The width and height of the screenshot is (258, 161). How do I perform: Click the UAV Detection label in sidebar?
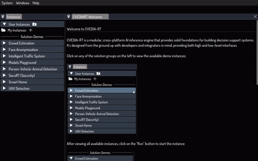pos(19,88)
